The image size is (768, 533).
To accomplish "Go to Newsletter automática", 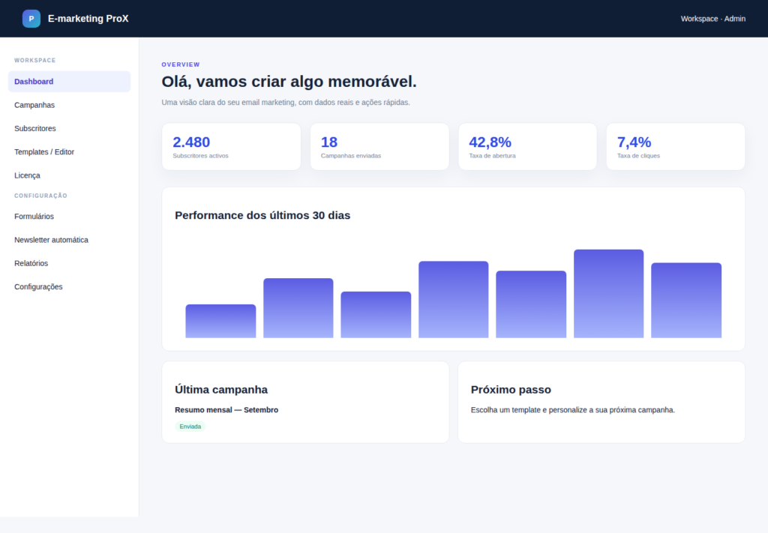I will point(69,240).
